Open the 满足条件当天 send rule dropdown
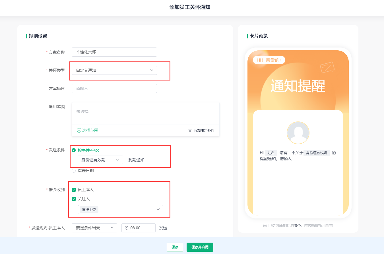384x254 pixels. 94,228
